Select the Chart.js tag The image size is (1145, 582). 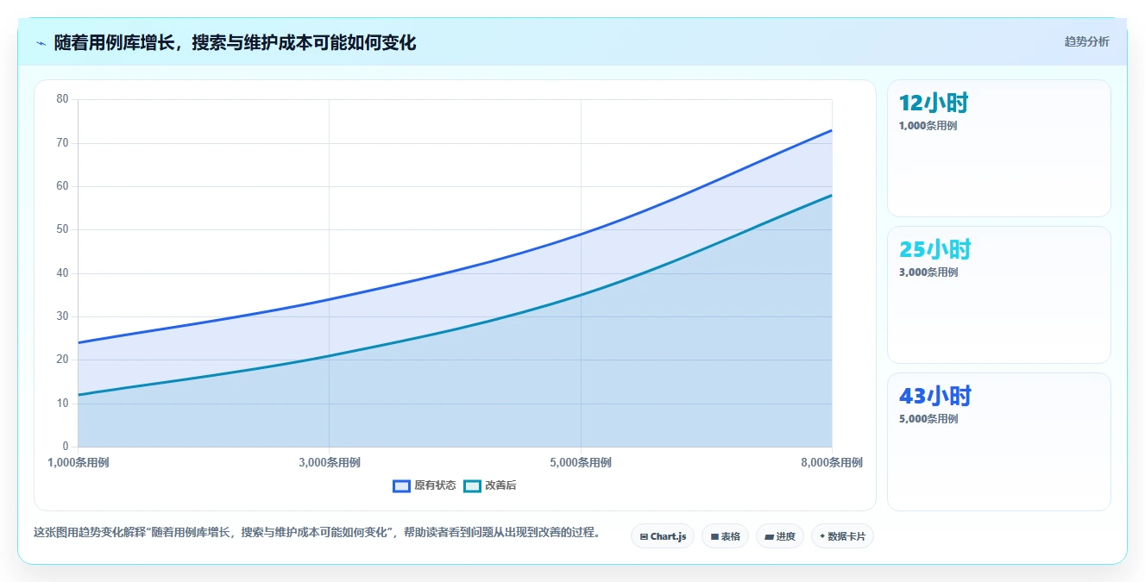point(663,536)
